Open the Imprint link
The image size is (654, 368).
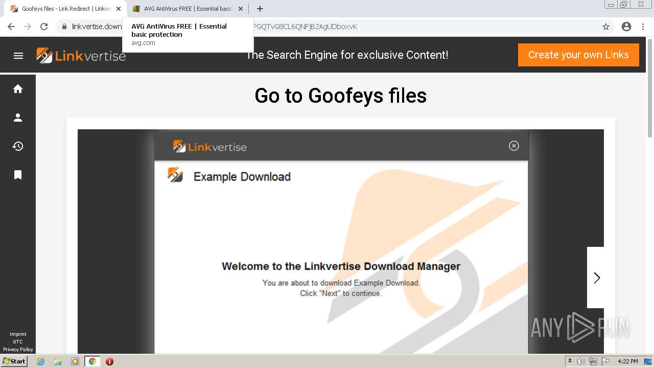(x=18, y=334)
